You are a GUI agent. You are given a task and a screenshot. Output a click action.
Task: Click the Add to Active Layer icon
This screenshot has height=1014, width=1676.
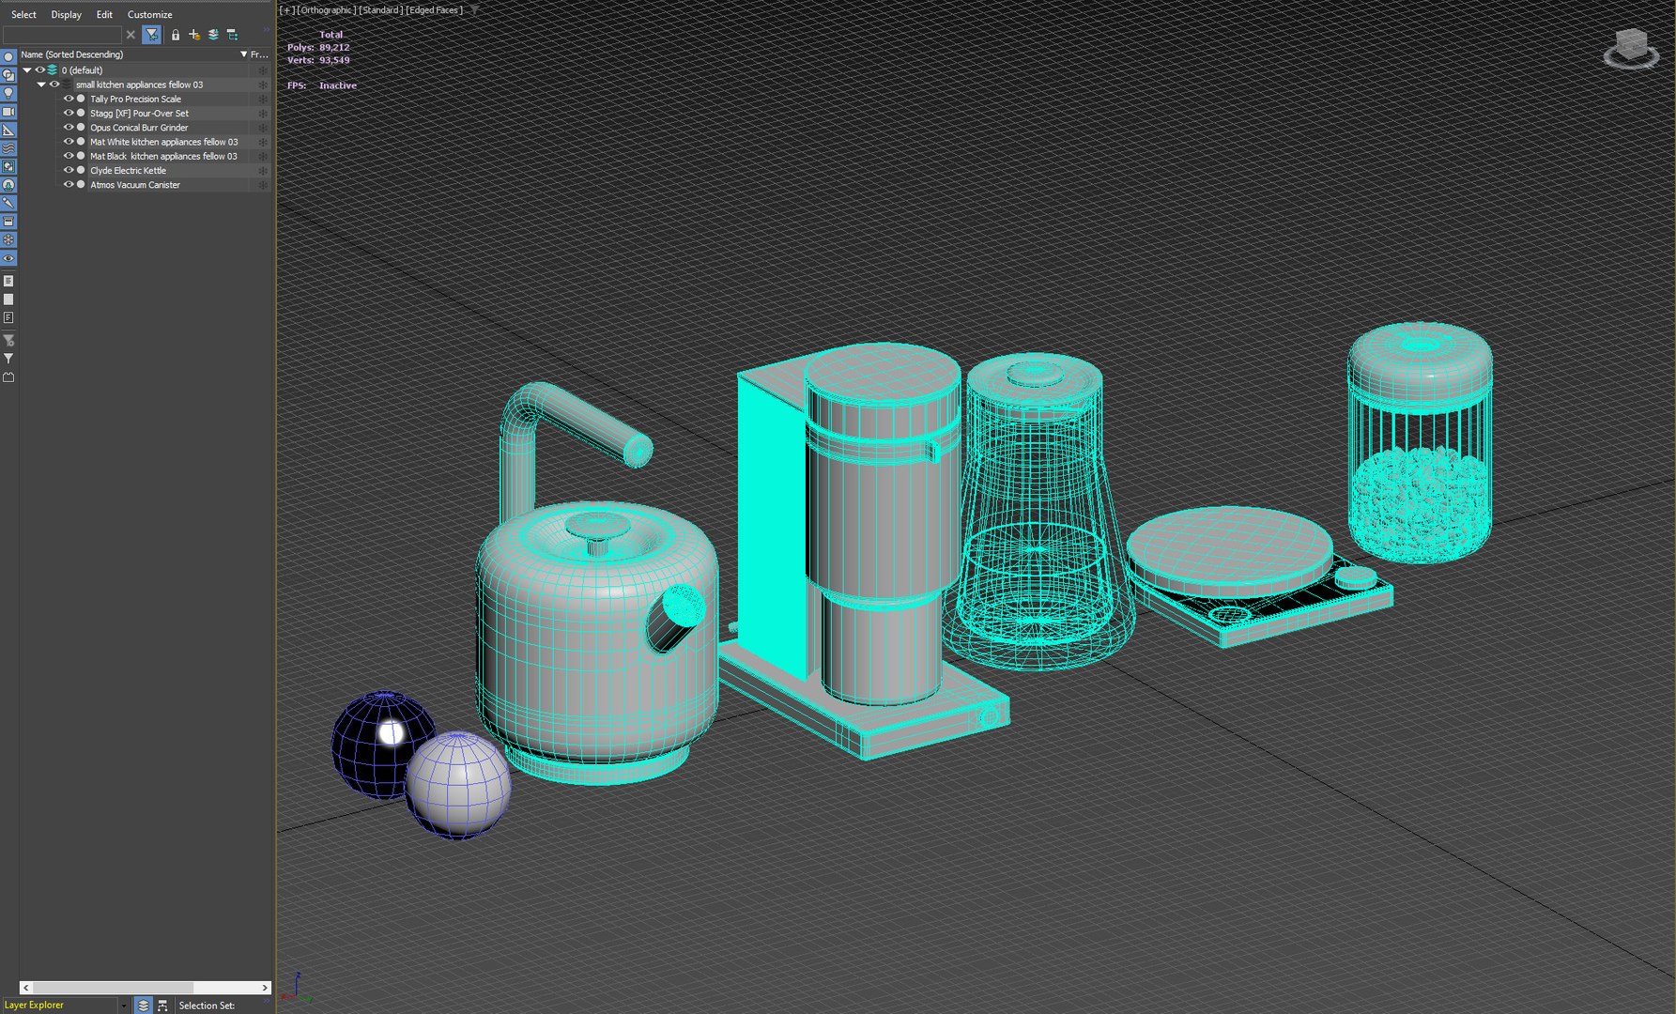point(213,35)
